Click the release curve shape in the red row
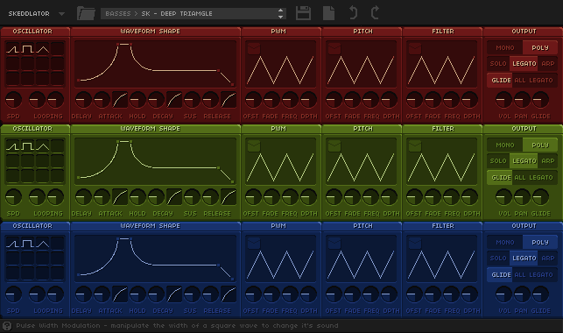 (x=229, y=100)
